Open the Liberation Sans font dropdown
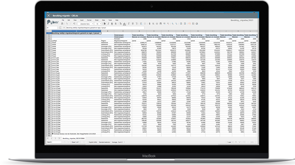295x165 pixels. pos(86,24)
